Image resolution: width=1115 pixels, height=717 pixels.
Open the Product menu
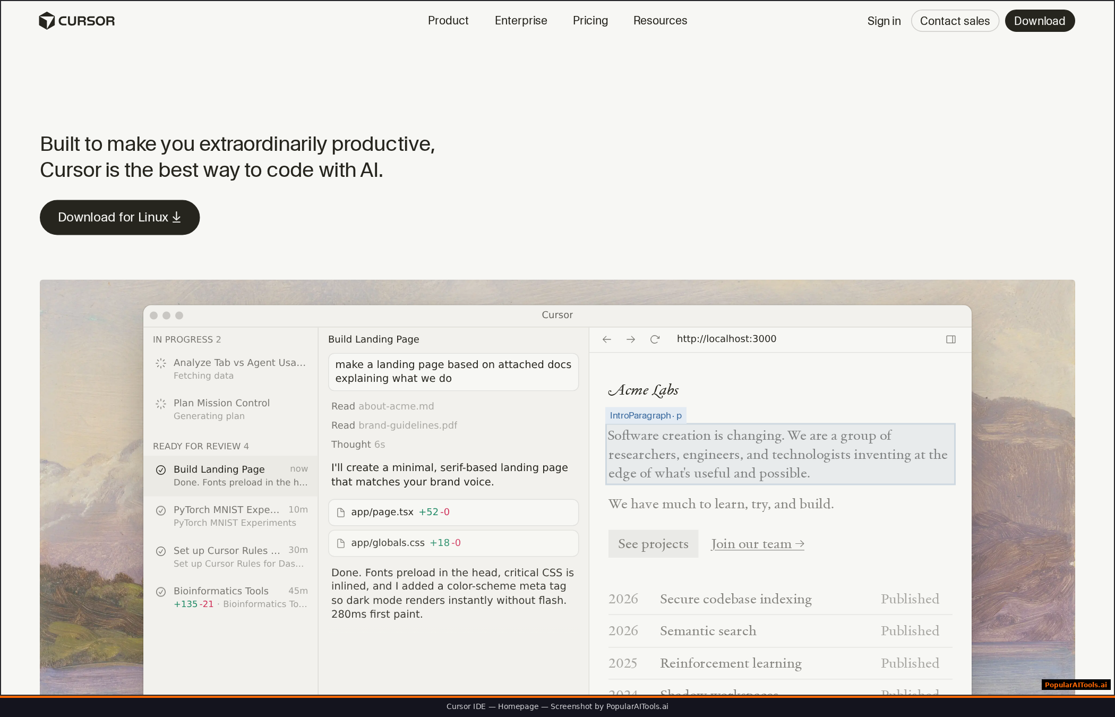(x=448, y=21)
